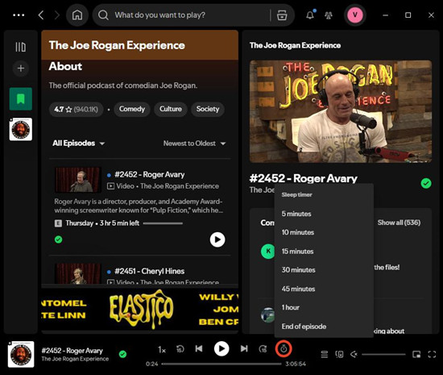
Task: Select the Culture tag
Action: (171, 109)
